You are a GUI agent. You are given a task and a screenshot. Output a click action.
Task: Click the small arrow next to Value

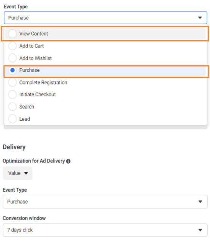26,173
